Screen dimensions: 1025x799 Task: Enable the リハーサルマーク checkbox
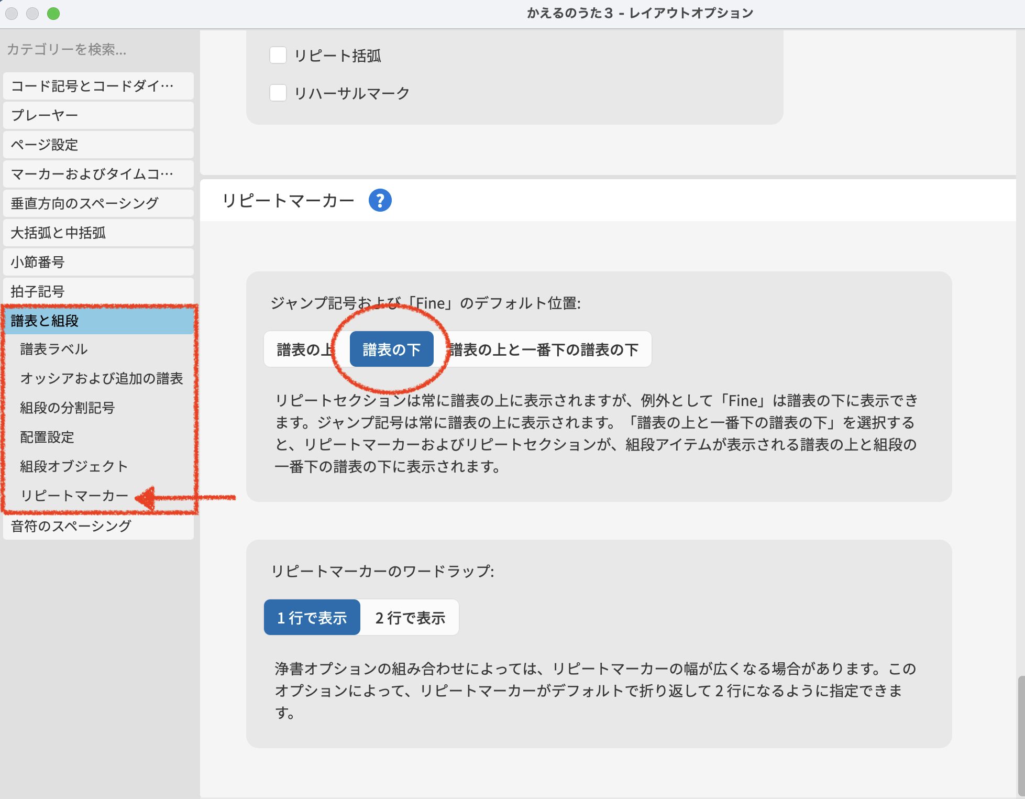click(x=278, y=93)
